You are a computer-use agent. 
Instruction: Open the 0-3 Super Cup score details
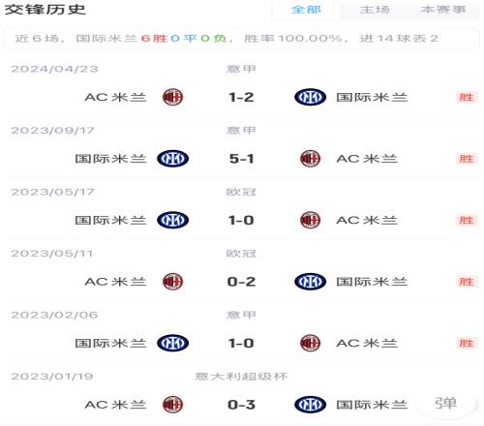click(x=241, y=405)
